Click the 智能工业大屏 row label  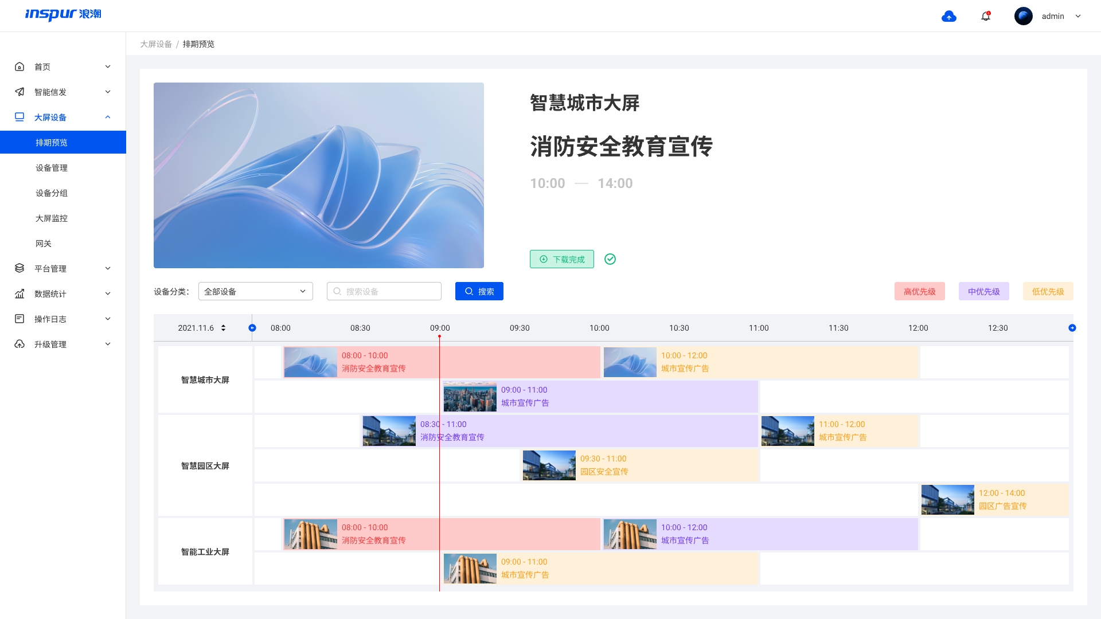(x=205, y=552)
